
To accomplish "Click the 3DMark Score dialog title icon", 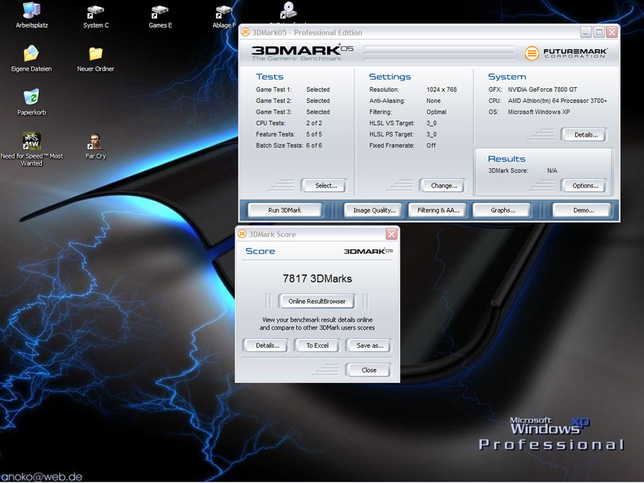I will coord(242,234).
